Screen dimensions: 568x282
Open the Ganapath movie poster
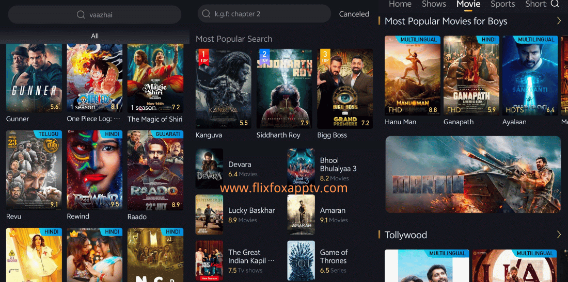(471, 75)
